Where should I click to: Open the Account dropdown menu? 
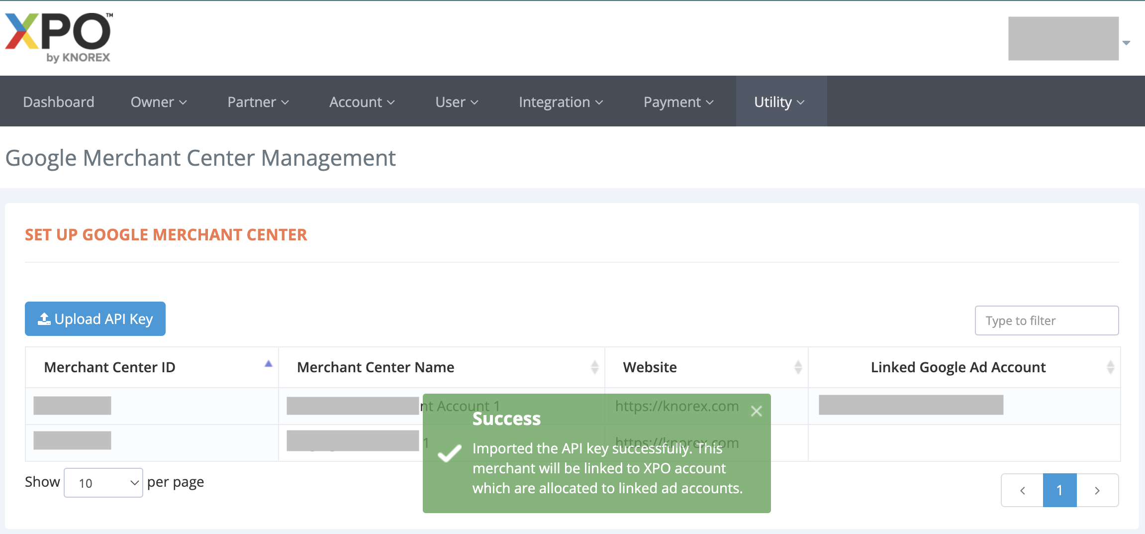click(x=362, y=102)
